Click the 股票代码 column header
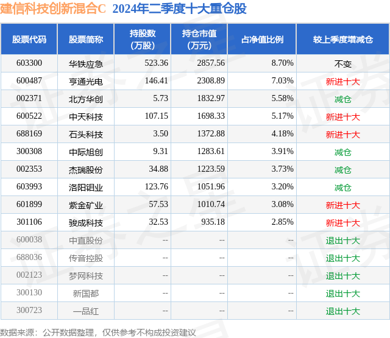The image size is (390, 338). coord(29,39)
